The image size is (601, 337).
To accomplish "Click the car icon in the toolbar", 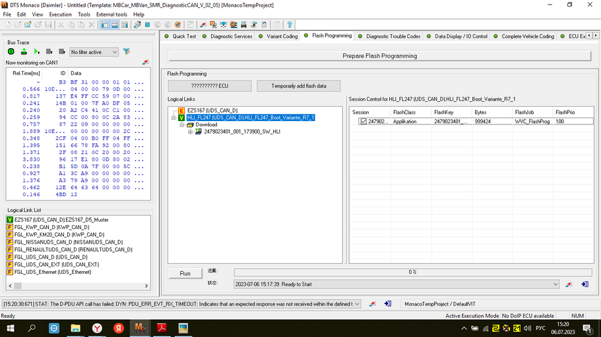I will click(x=243, y=25).
